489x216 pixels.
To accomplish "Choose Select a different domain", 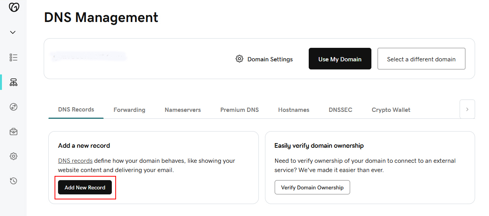I will (x=421, y=59).
